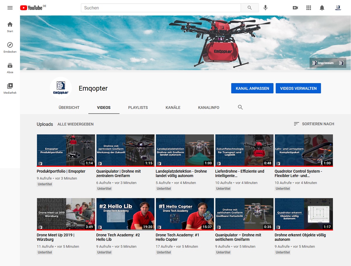The width and height of the screenshot is (351, 266).
Task: Open the Drone Meet Up 2019 thumbnail
Action: point(66,214)
